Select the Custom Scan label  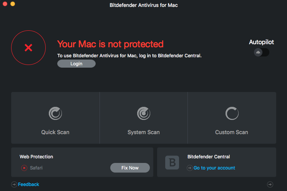pyautogui.click(x=232, y=132)
